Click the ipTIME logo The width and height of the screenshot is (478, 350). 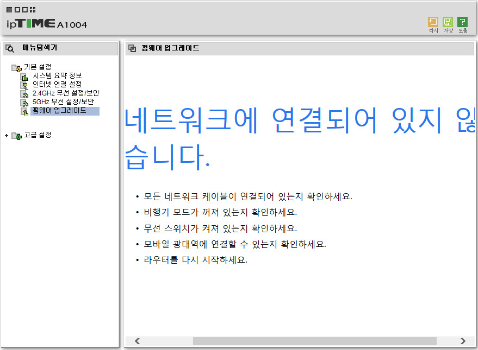pos(31,24)
